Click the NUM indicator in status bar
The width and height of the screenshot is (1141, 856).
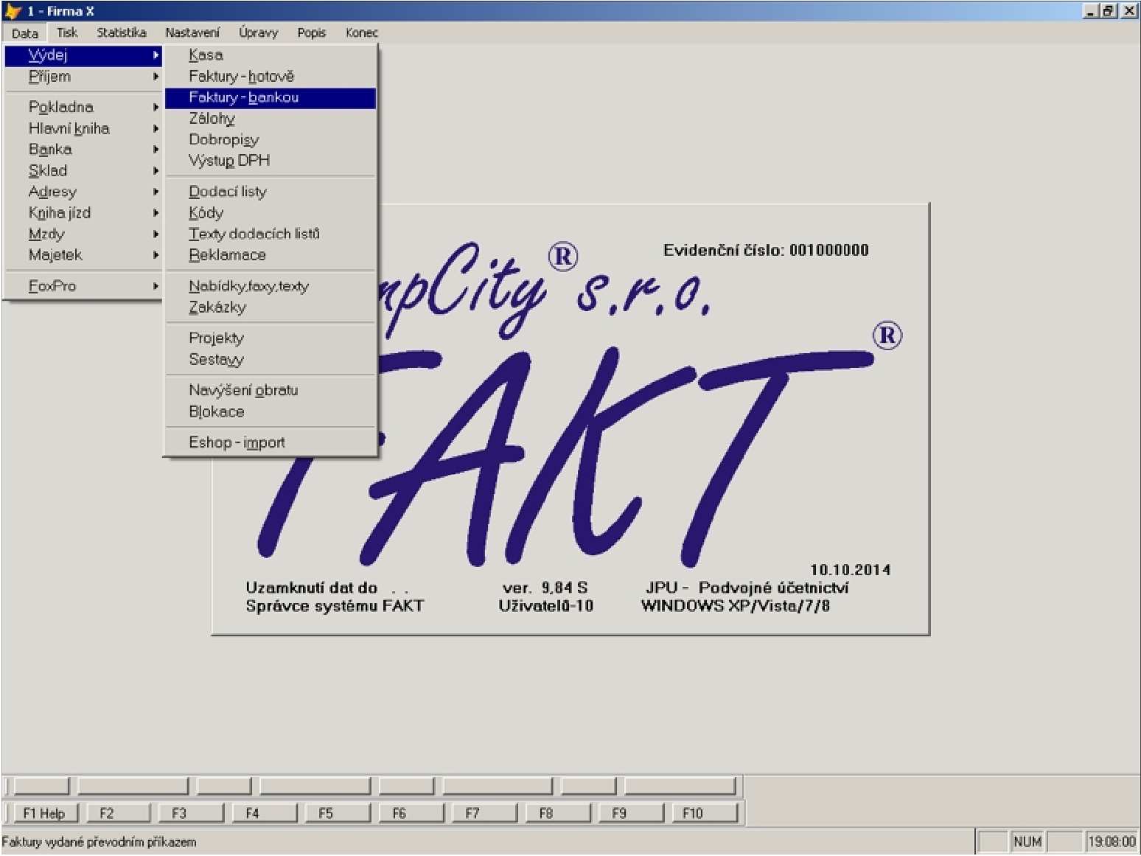click(x=1027, y=842)
